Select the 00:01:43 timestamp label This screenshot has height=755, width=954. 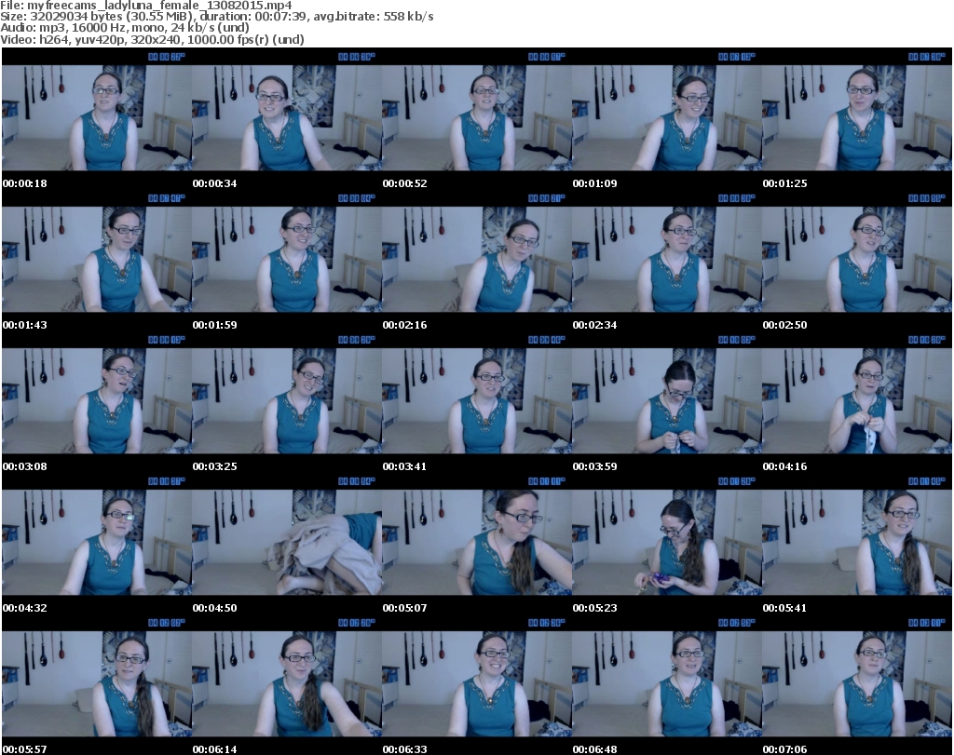(25, 325)
